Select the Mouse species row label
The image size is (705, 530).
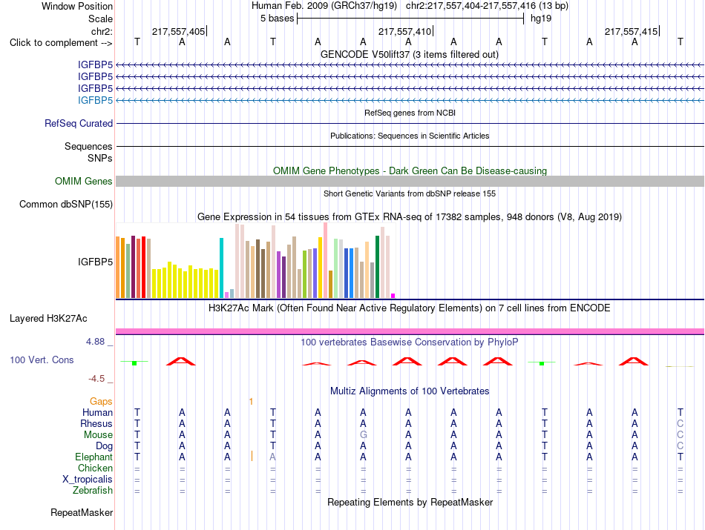[98, 435]
